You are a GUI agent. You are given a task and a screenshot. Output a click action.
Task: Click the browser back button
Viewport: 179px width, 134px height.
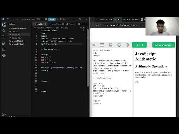[x=93, y=25]
